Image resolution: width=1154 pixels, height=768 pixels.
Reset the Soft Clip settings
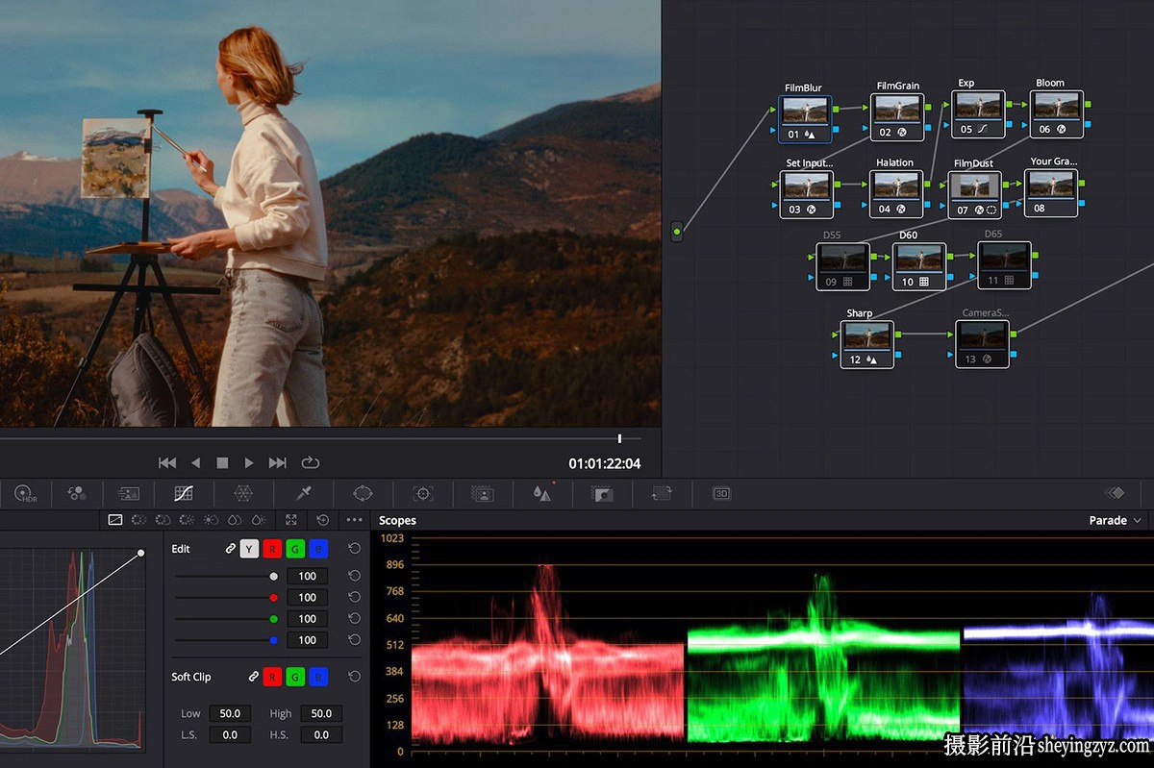click(354, 677)
